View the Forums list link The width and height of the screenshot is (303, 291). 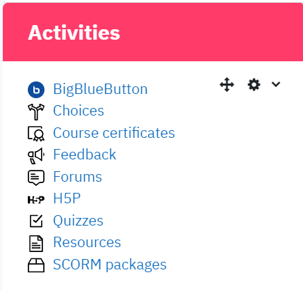tap(78, 177)
